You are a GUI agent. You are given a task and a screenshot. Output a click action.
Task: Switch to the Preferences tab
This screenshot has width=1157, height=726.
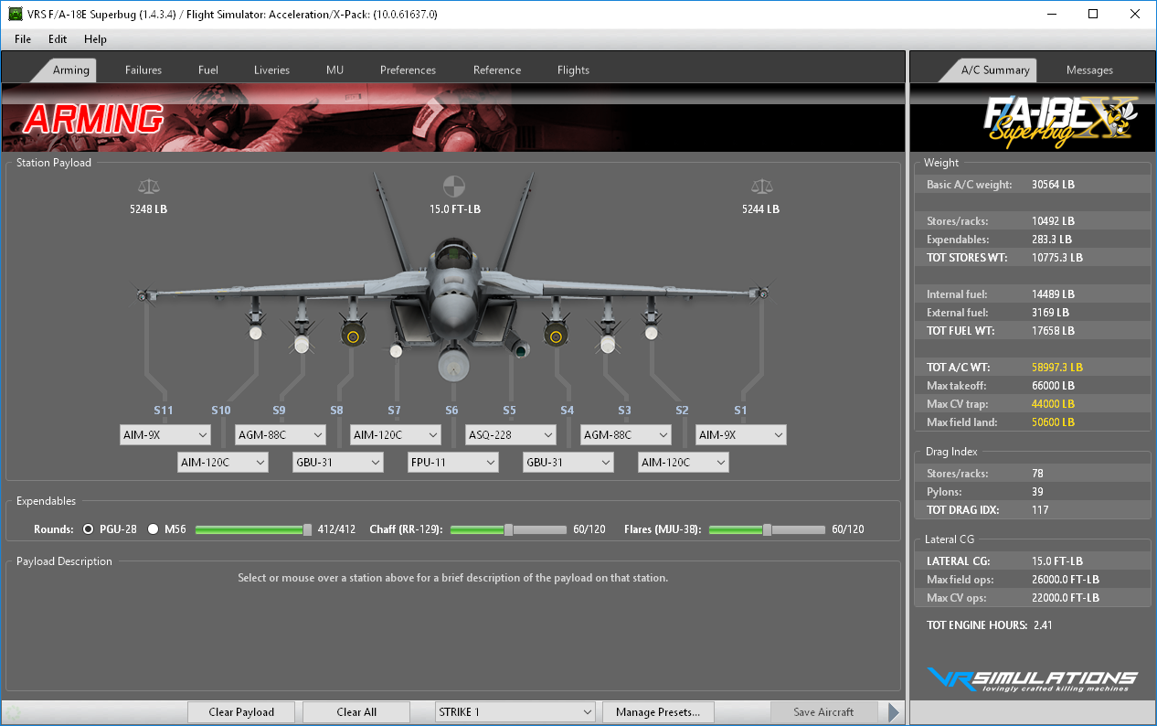coord(408,70)
